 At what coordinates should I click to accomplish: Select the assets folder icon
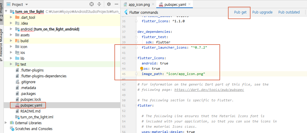coord(17,35)
